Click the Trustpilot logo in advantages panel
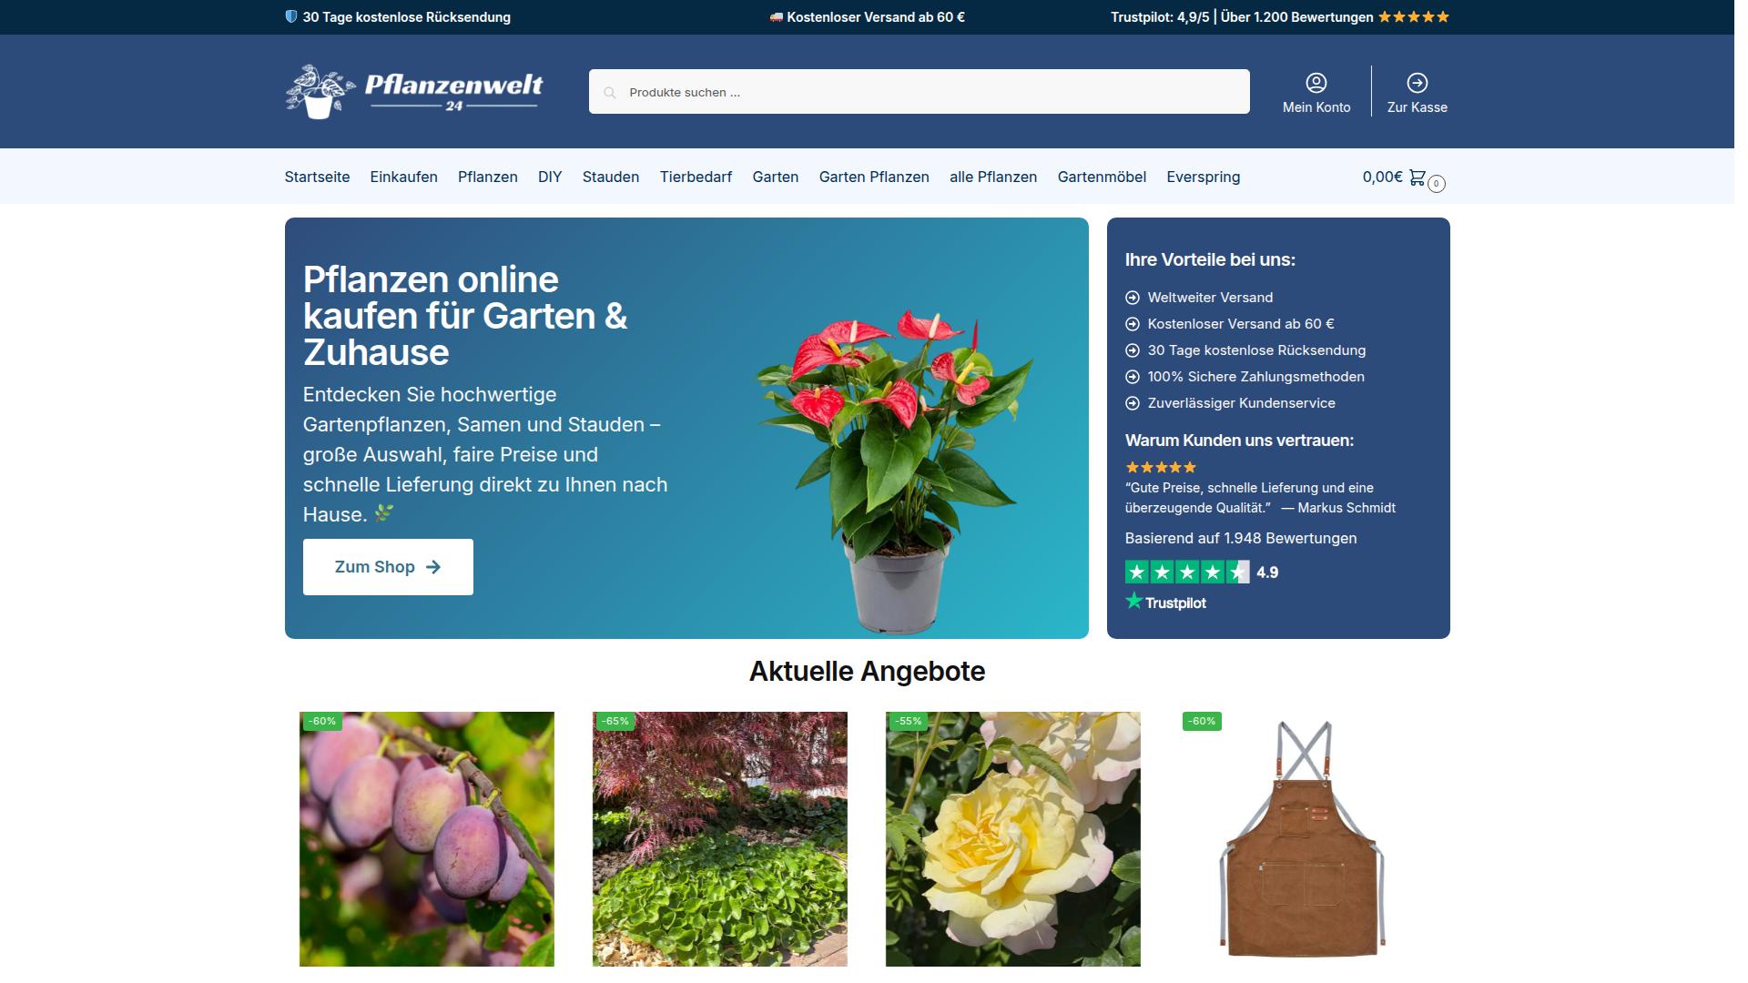 (x=1166, y=602)
